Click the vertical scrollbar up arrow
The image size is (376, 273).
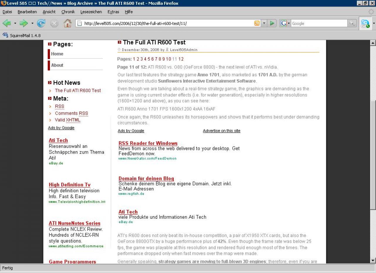tap(373, 43)
